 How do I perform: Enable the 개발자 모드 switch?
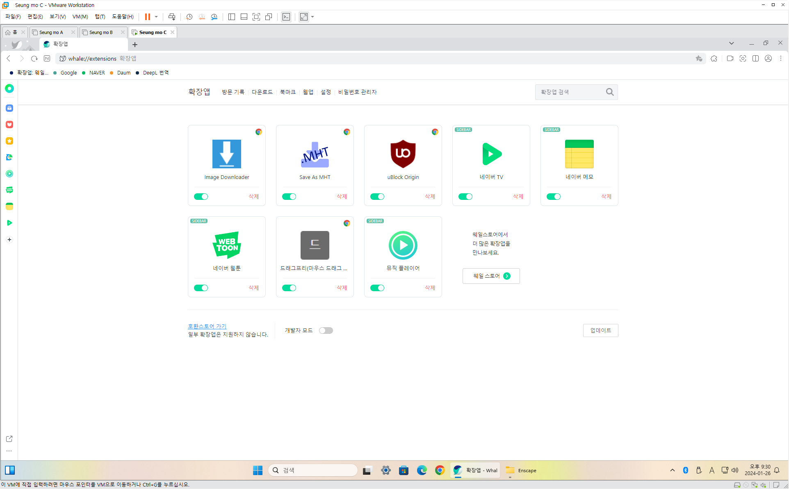tap(326, 331)
